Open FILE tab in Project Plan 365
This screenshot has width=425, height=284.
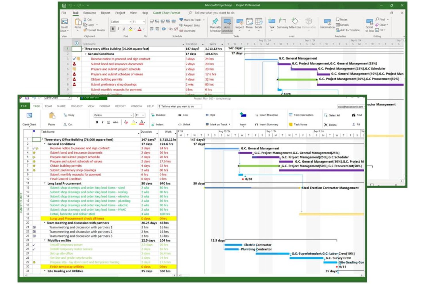point(24,106)
